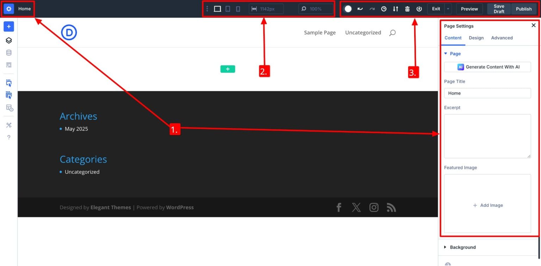Toggle desktop preview mode
This screenshot has height=266, width=541.
coord(217,8)
